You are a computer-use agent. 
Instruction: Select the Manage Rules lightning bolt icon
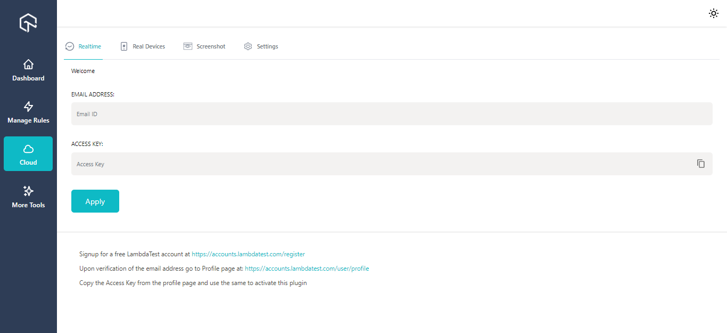(28, 107)
